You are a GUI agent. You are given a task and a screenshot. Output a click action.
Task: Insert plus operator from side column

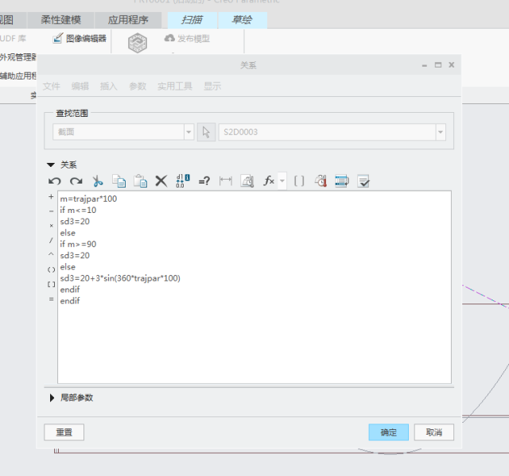[51, 197]
